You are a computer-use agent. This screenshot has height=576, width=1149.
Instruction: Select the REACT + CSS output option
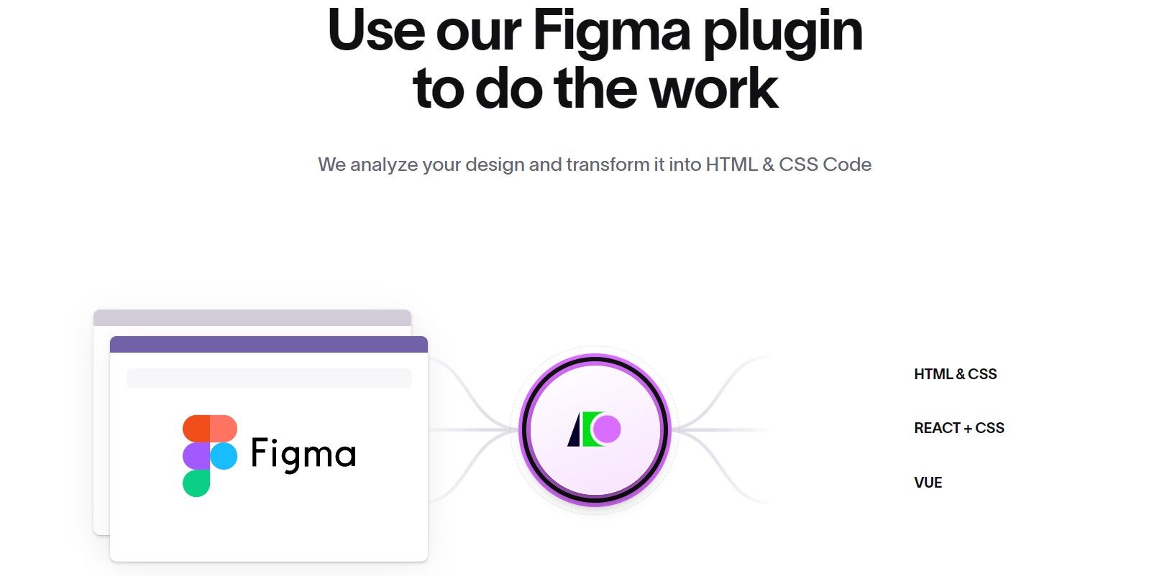[x=959, y=428]
